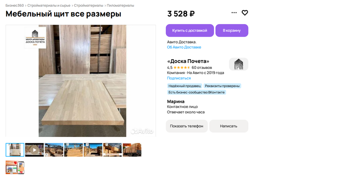The height and width of the screenshot is (178, 340).
Task: Open the Бизнес360 breadcrumb
Action: [14, 5]
